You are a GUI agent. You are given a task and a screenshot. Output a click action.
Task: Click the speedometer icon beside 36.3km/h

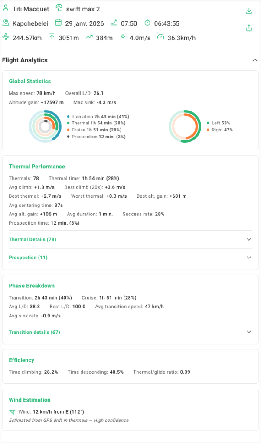pyautogui.click(x=161, y=38)
